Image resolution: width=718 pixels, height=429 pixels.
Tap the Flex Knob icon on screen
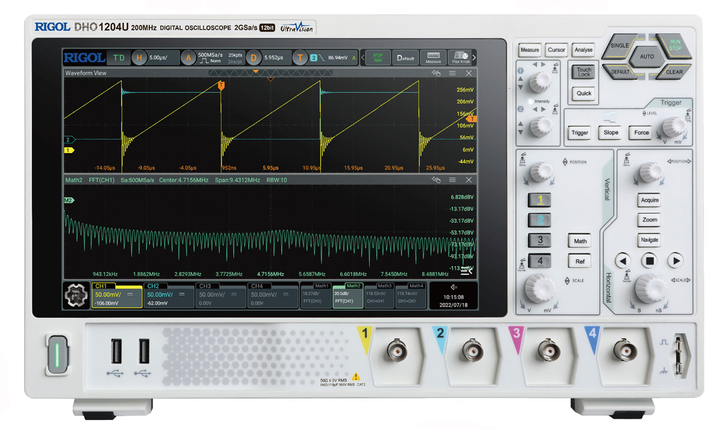[460, 57]
